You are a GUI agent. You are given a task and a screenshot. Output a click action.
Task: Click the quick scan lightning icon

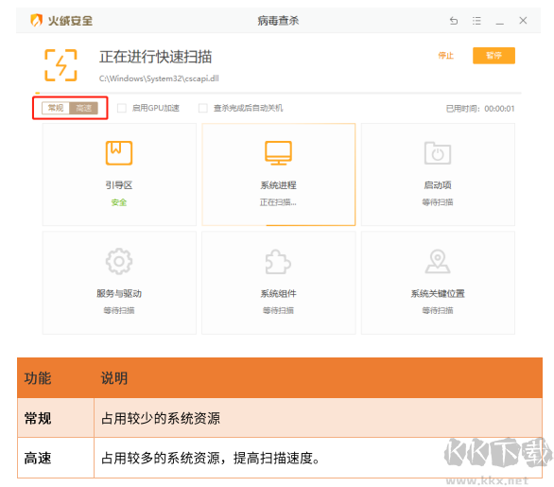[x=61, y=65]
